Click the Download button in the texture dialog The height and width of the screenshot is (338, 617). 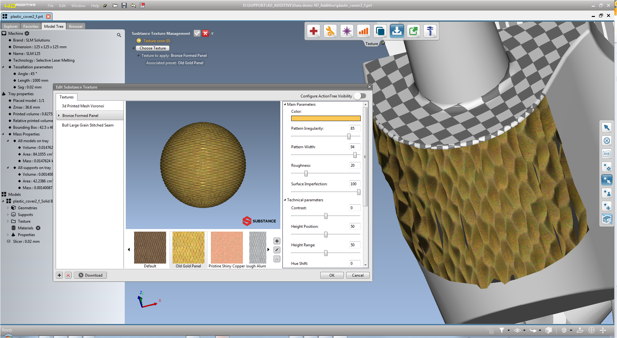[90, 275]
